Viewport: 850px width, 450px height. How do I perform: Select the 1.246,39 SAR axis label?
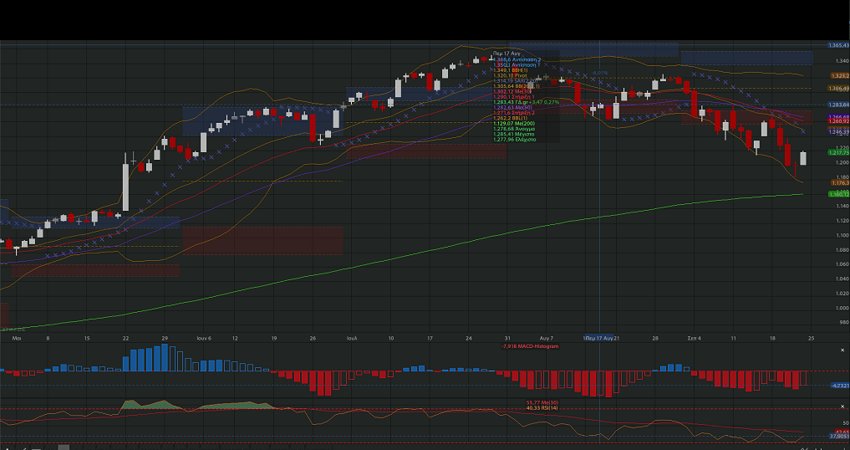(x=838, y=131)
